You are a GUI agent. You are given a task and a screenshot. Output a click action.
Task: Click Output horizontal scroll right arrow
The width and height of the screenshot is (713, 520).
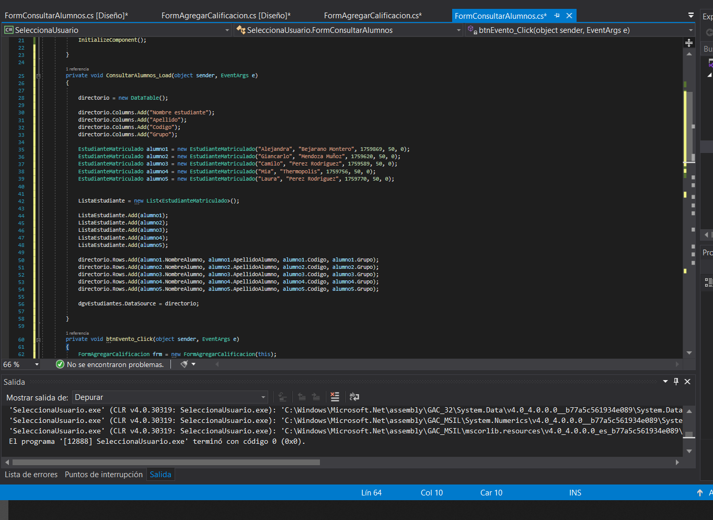tap(677, 462)
